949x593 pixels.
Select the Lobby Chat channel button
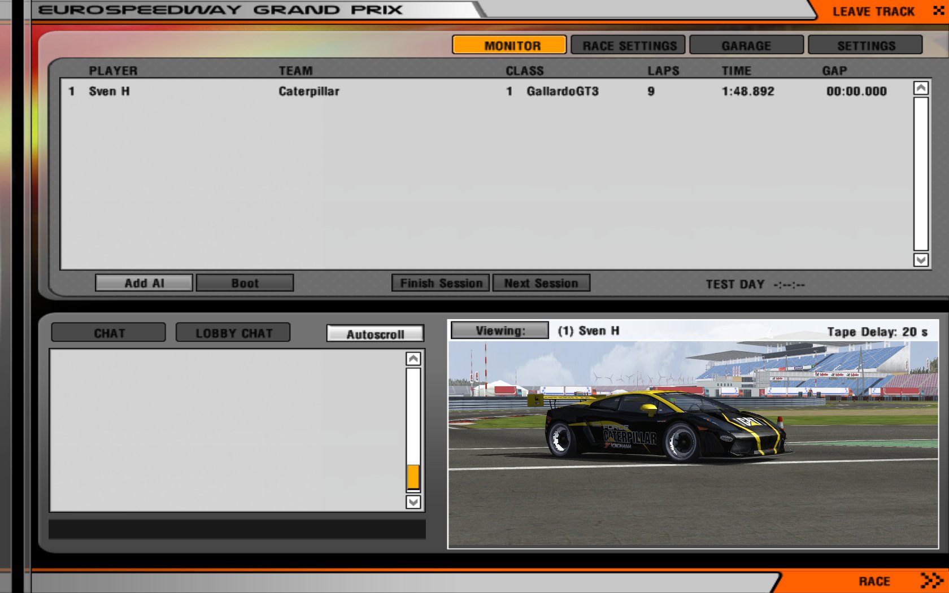tap(233, 333)
